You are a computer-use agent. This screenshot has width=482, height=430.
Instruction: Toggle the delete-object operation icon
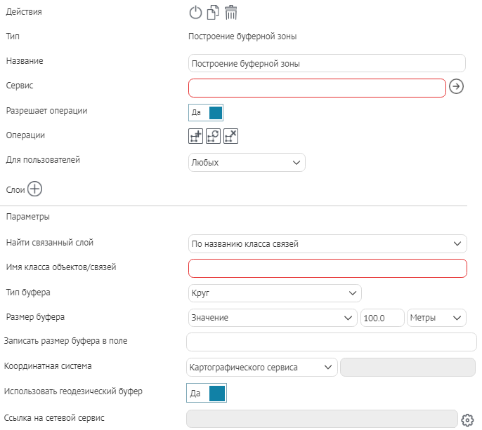pyautogui.click(x=231, y=136)
